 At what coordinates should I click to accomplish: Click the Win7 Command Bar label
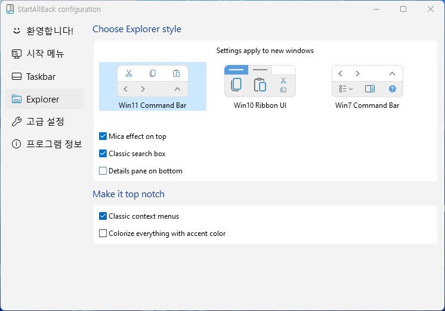367,105
